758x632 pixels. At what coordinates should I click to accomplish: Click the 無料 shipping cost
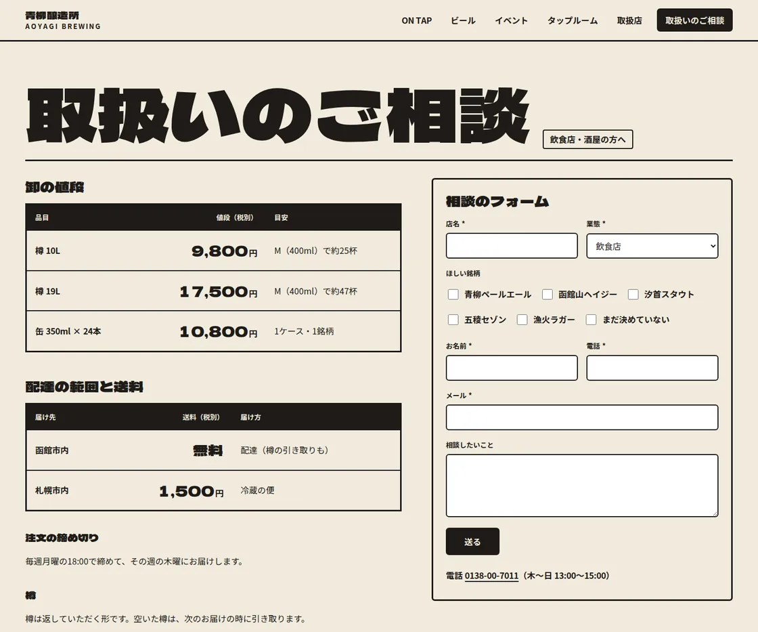pos(208,450)
